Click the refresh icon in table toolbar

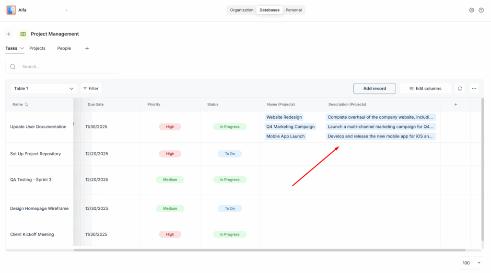coord(460,89)
